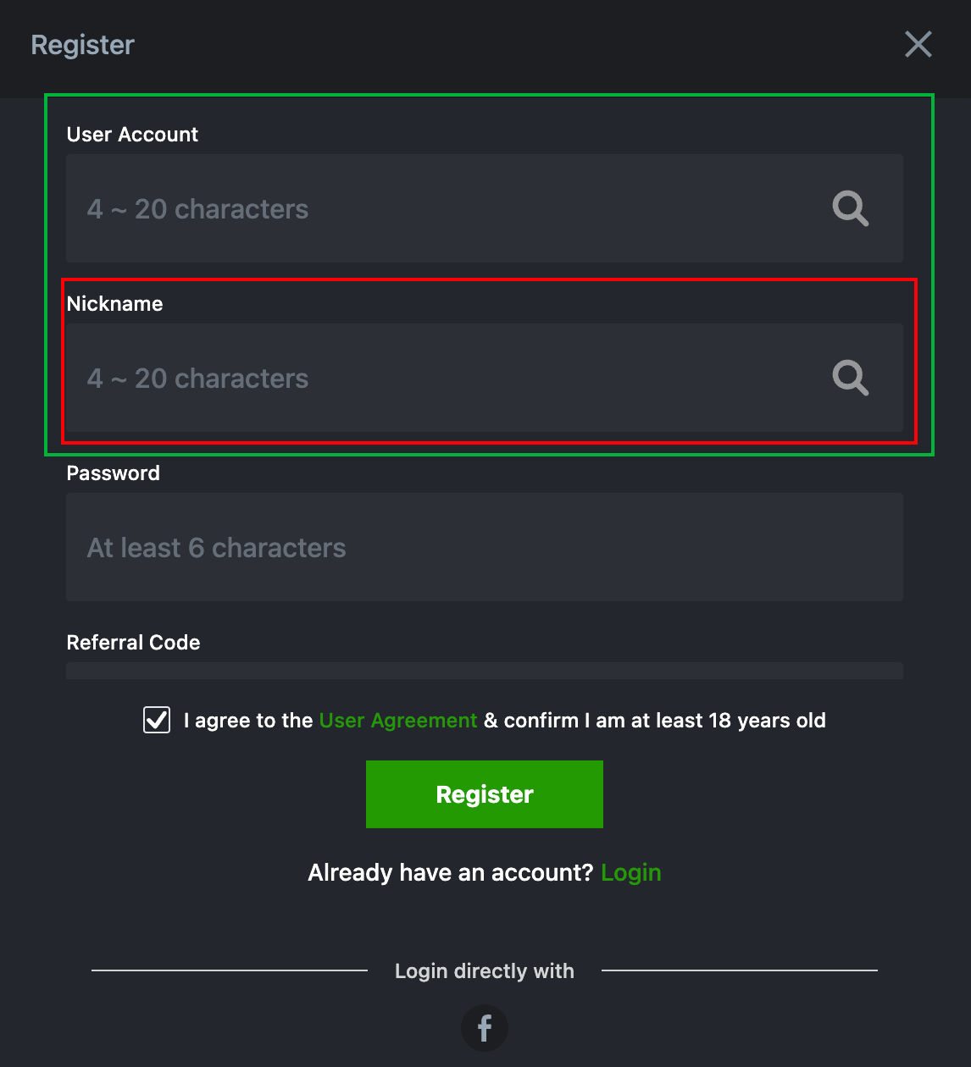Open the User Agreement link
Screen dimensions: 971x1067
tap(398, 721)
